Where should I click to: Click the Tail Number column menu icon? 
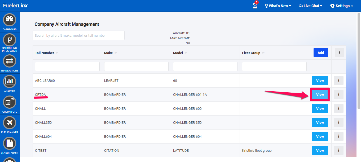coord(58,53)
